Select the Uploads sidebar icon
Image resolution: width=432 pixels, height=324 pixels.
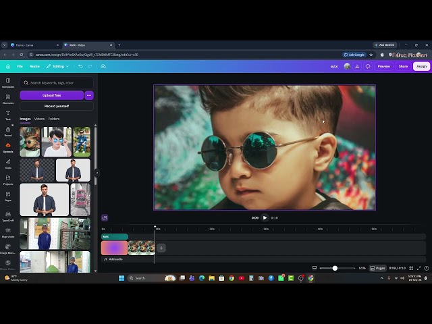point(8,148)
